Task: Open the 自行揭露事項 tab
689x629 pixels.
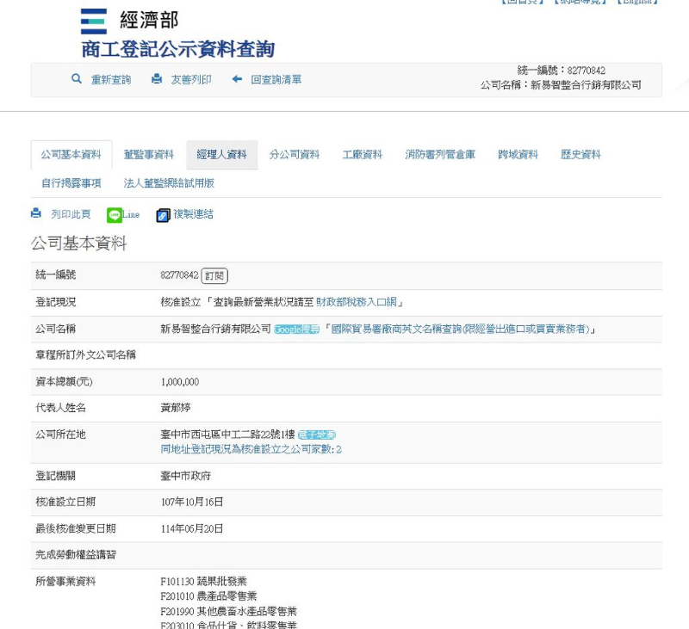Action: click(x=71, y=183)
